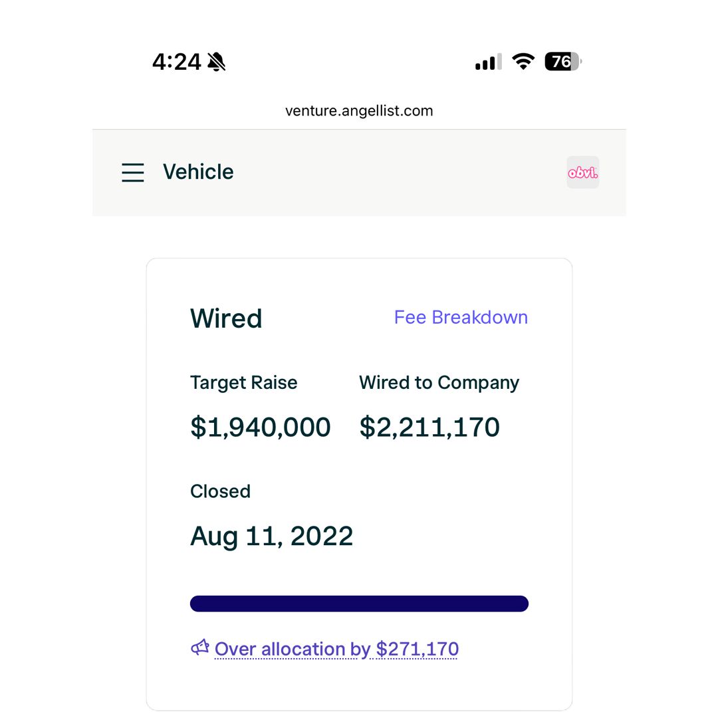
Task: Click Over allocation by $271,170 link
Action: tap(336, 649)
